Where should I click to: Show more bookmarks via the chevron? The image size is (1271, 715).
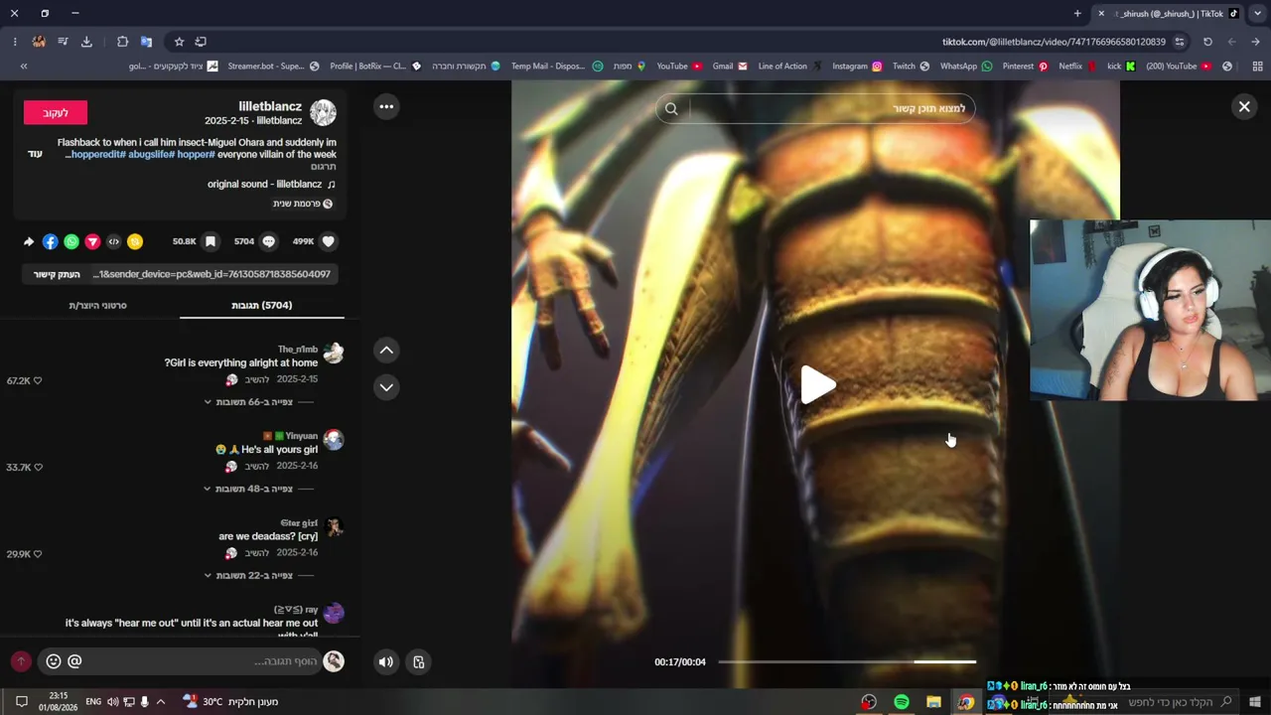(x=24, y=67)
